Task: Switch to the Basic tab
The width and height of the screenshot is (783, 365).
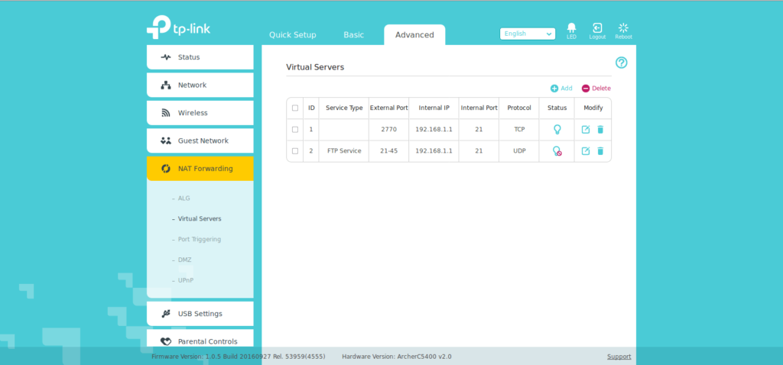Action: pyautogui.click(x=353, y=35)
